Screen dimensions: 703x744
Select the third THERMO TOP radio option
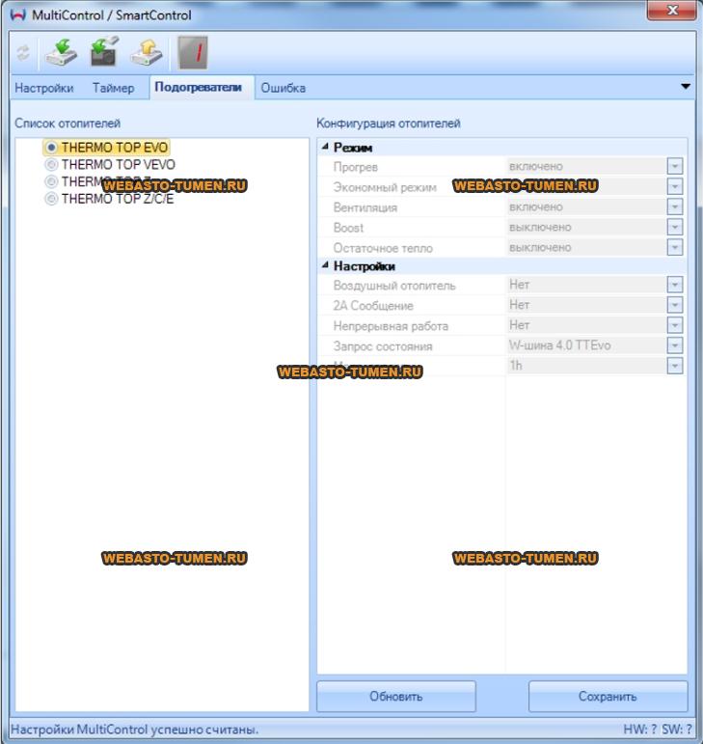[x=51, y=181]
